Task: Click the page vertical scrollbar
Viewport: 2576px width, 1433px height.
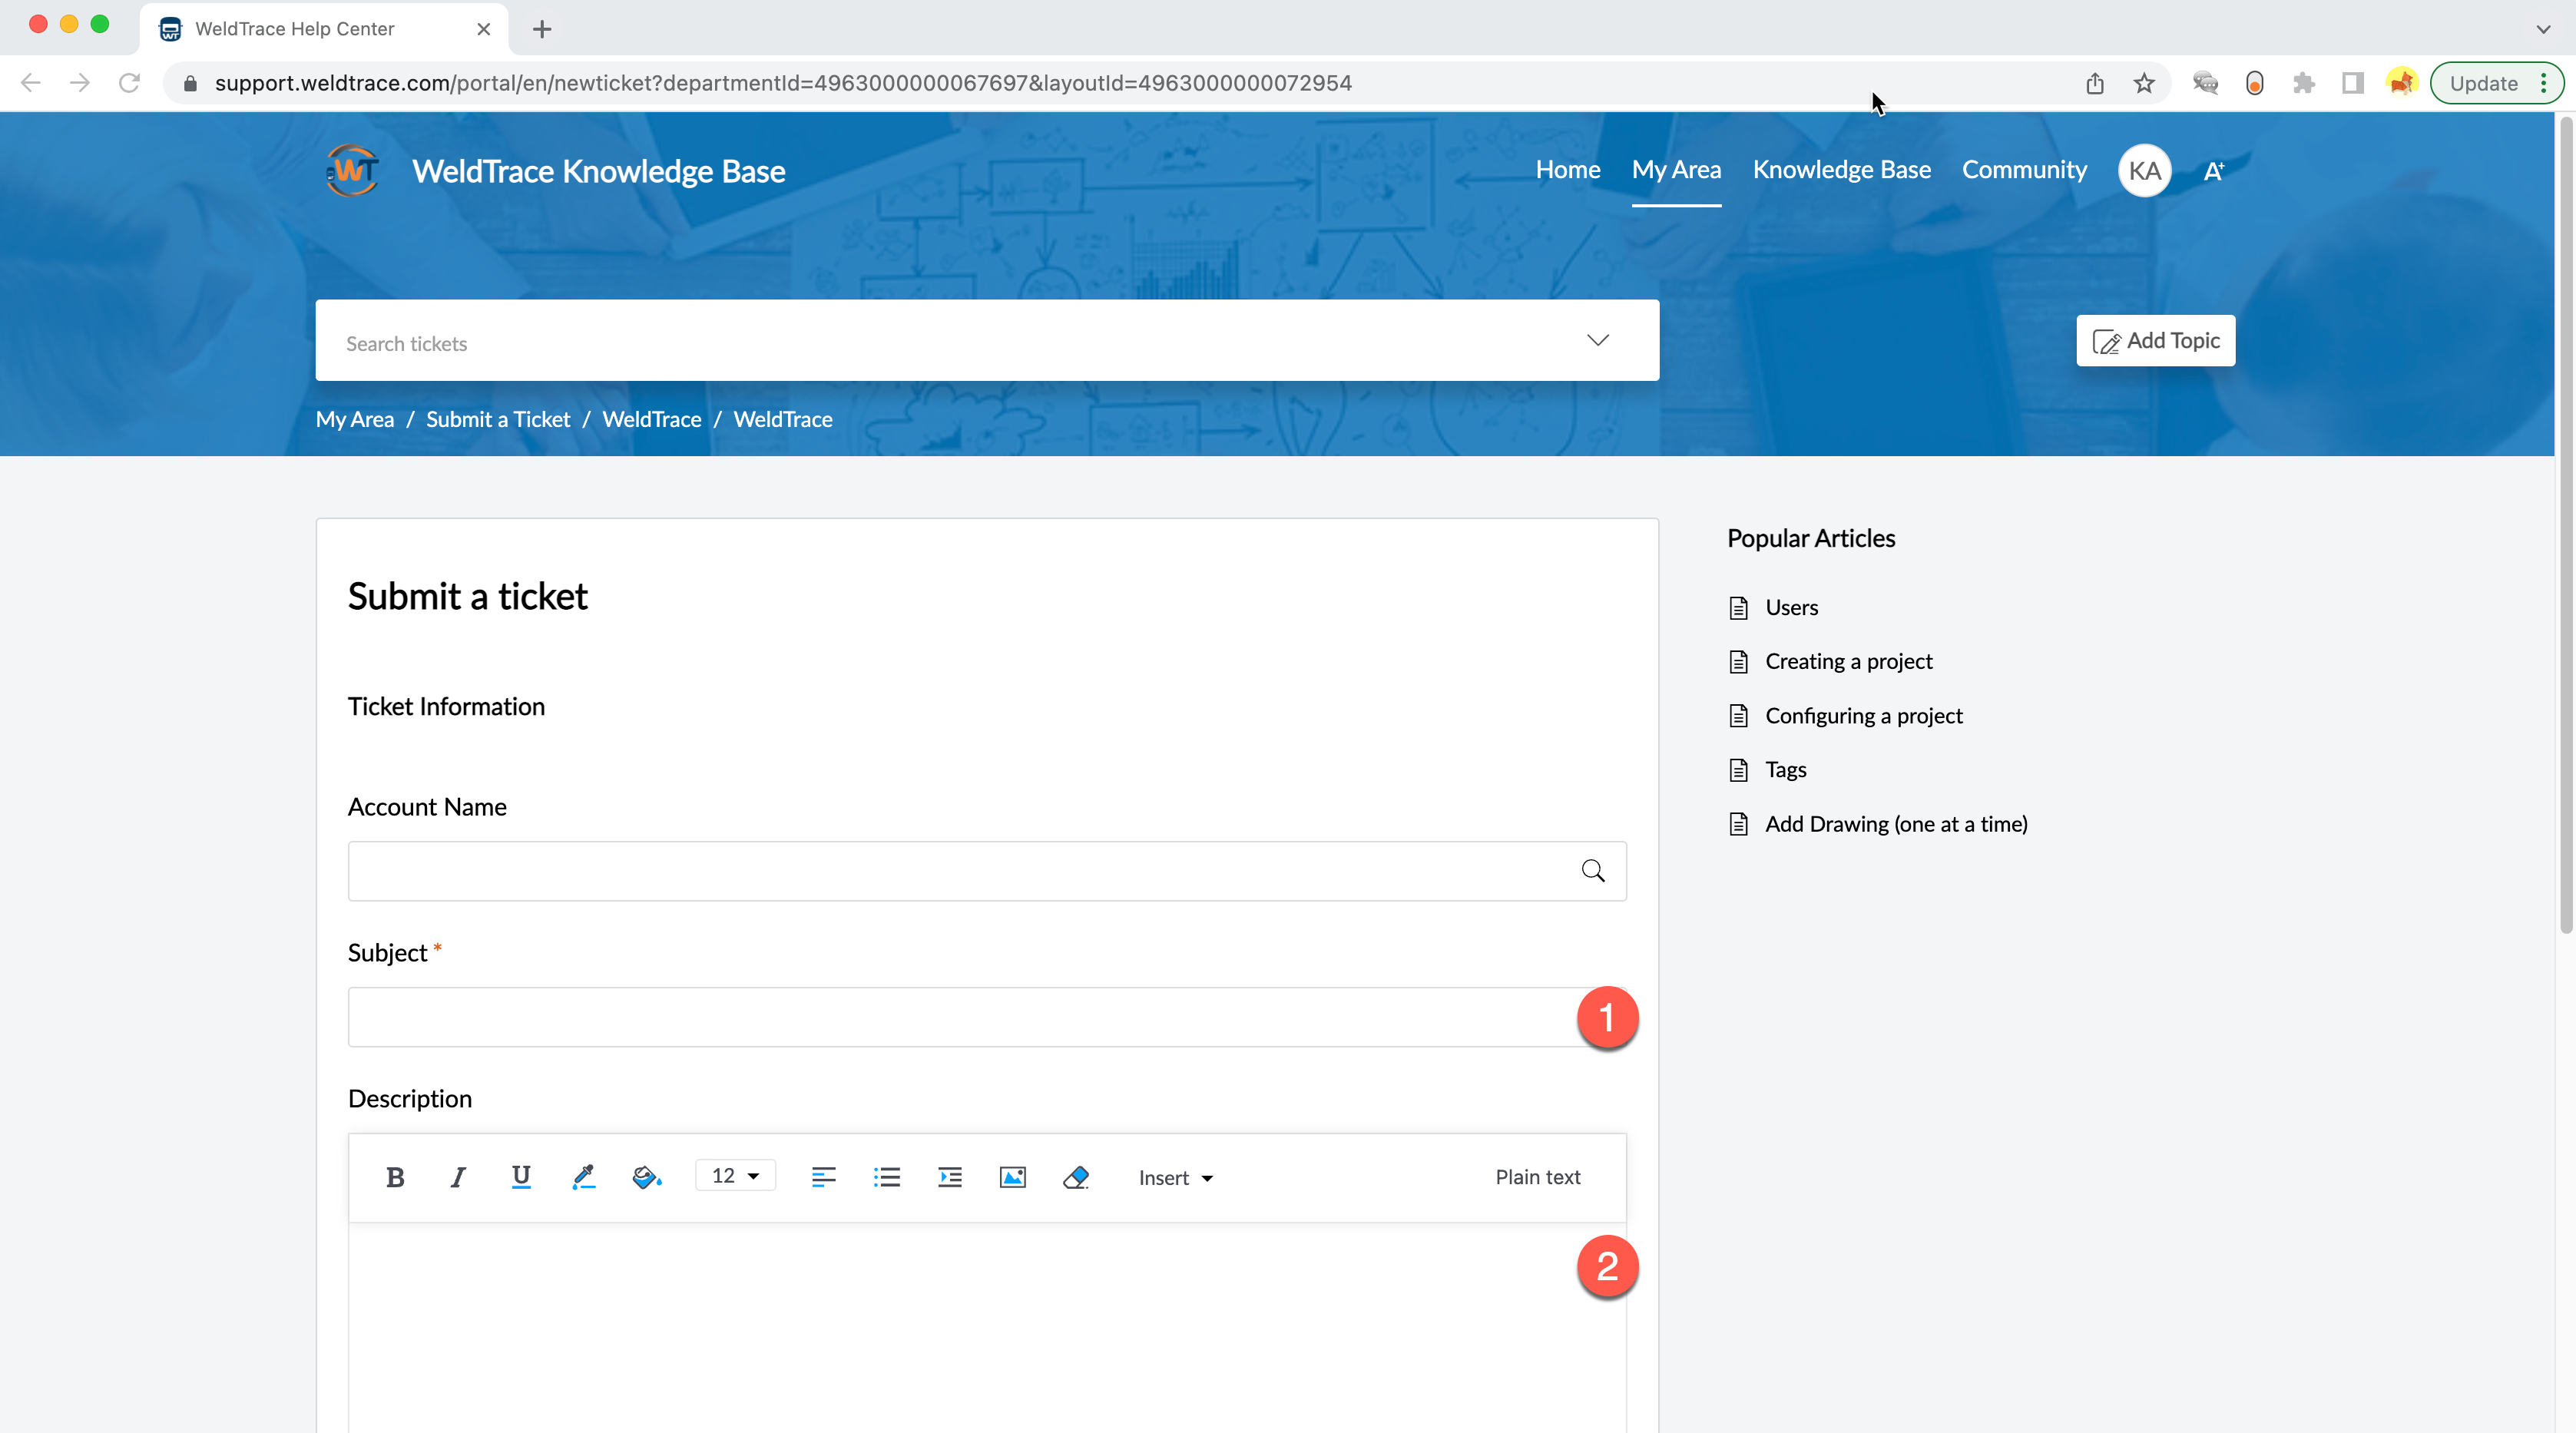Action: 2565,524
